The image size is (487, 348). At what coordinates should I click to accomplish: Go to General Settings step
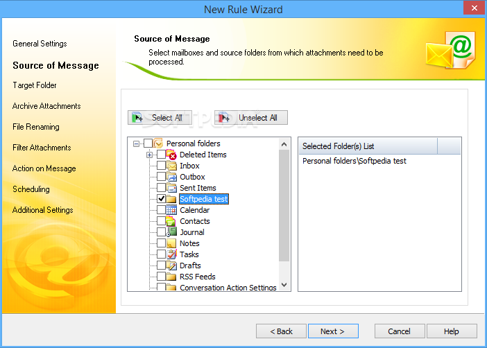(x=40, y=44)
